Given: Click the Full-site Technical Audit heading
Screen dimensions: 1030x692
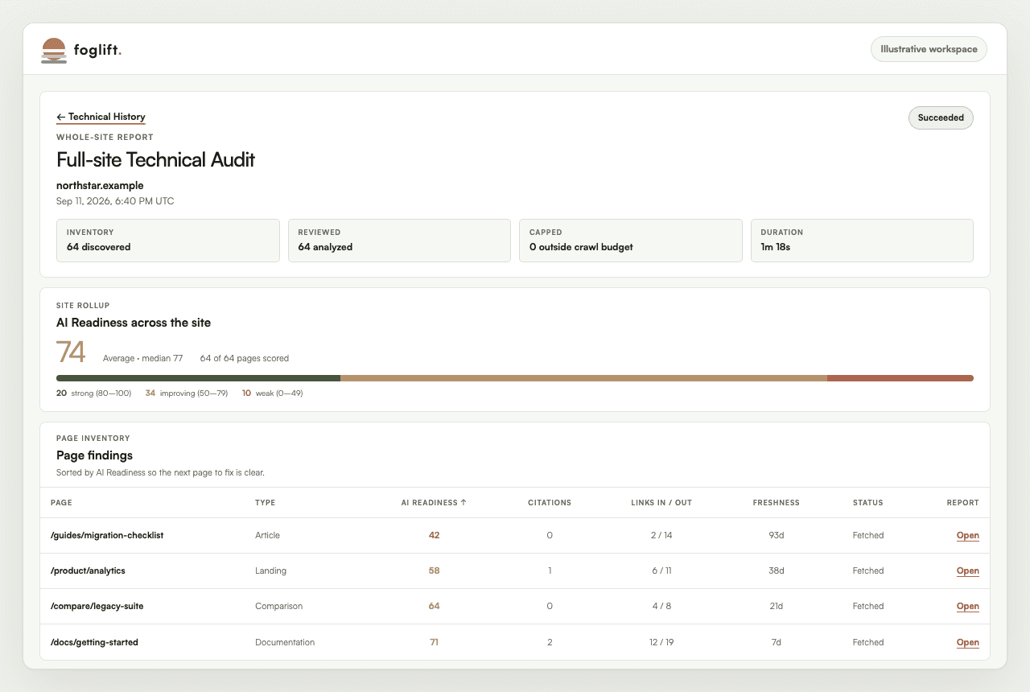Looking at the screenshot, I should click(x=155, y=159).
